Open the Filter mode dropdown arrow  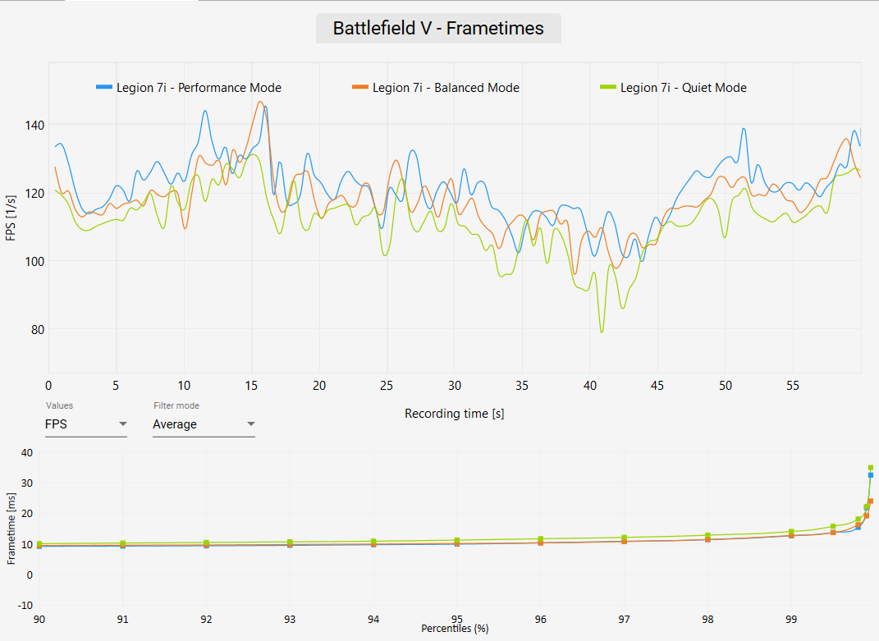click(x=251, y=424)
